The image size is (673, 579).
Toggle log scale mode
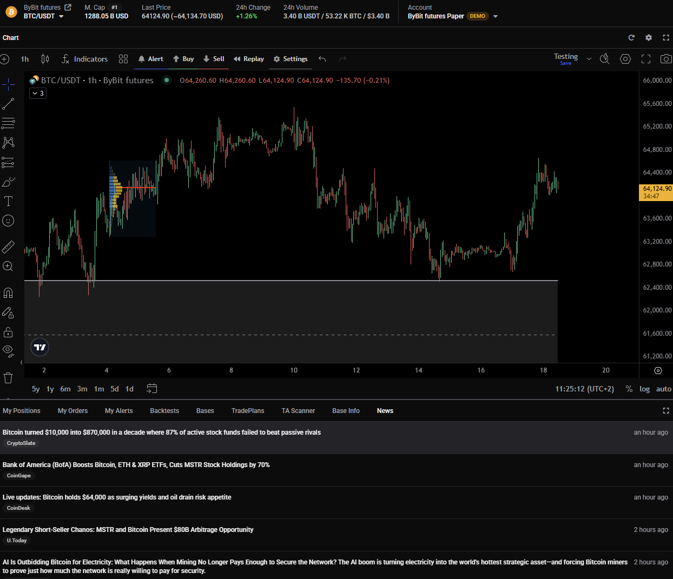tap(645, 389)
